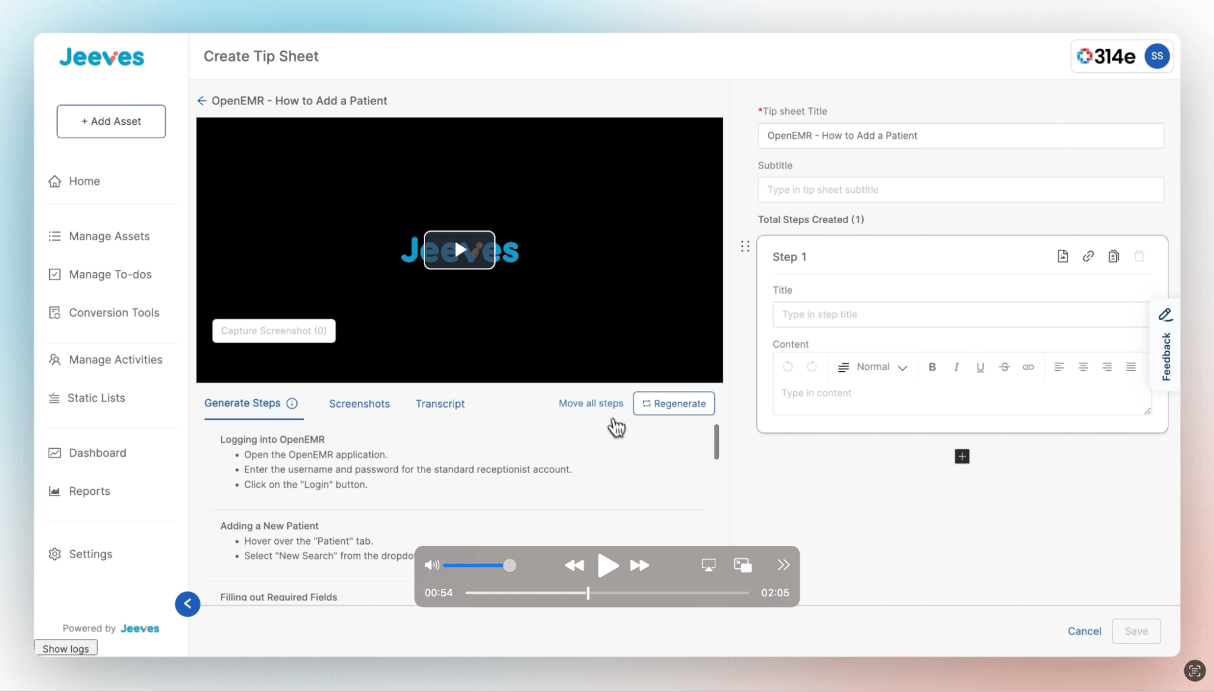Click the picture-in-picture icon
The height and width of the screenshot is (692, 1214).
pos(743,565)
